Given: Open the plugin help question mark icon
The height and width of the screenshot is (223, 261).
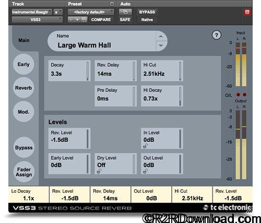Looking at the screenshot, I should point(217,35).
